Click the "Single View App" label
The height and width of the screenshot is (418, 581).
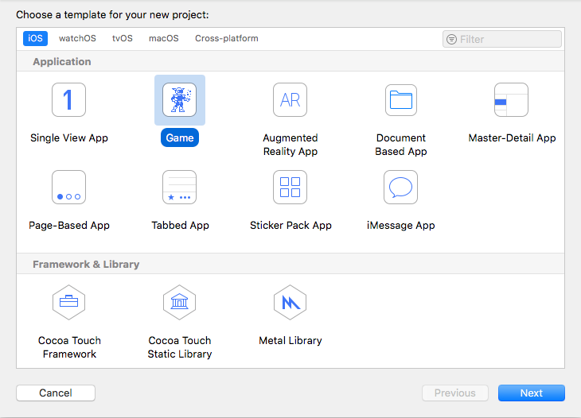coord(69,138)
